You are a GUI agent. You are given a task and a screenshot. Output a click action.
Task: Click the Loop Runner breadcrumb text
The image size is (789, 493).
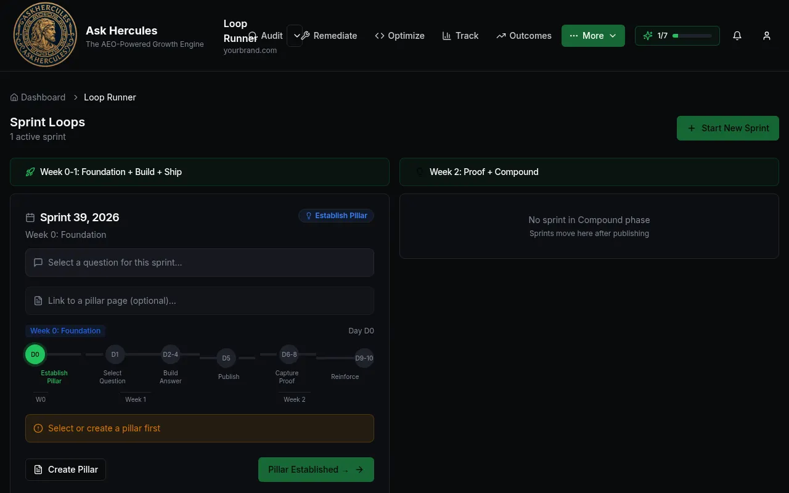click(x=110, y=97)
